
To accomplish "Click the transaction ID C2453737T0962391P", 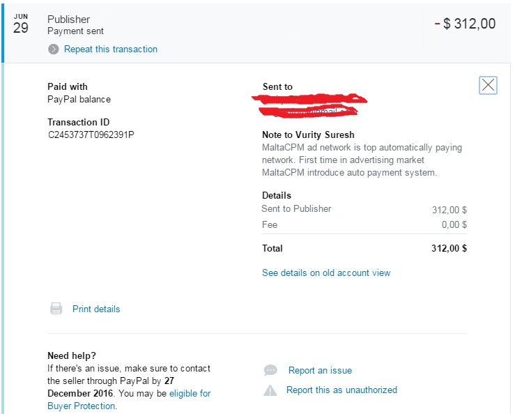I will [91, 135].
